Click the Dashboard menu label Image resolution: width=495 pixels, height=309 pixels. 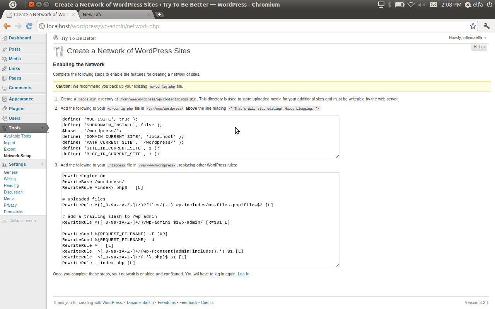pos(20,38)
